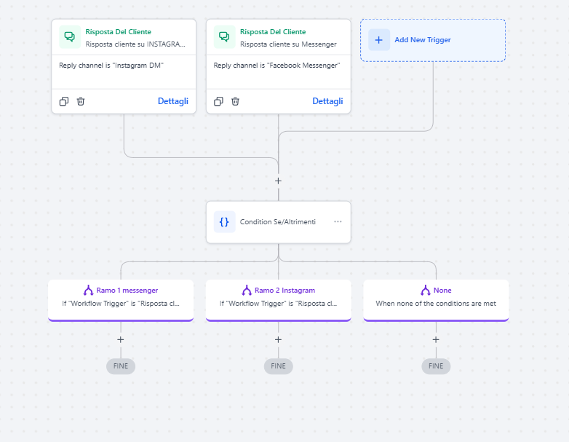The width and height of the screenshot is (569, 442).
Task: Open the Condition Se/Altrimenti options menu
Action: 338,221
